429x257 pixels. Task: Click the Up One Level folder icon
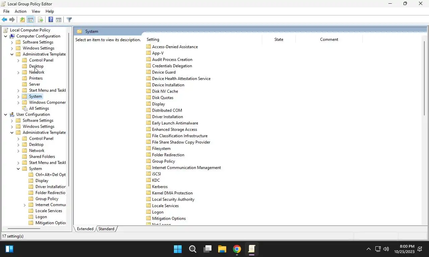point(22,20)
